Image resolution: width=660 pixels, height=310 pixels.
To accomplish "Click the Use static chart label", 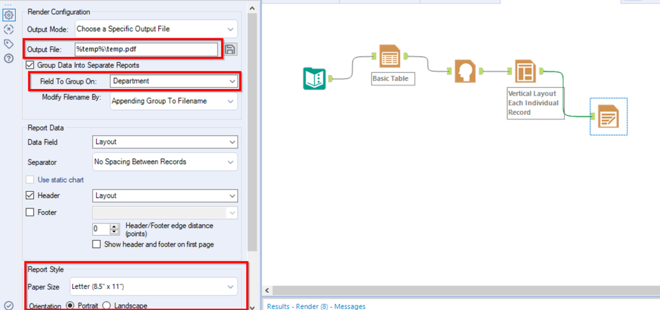I will click(61, 180).
